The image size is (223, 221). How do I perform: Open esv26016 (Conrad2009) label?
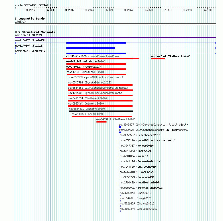[x=87, y=114]
